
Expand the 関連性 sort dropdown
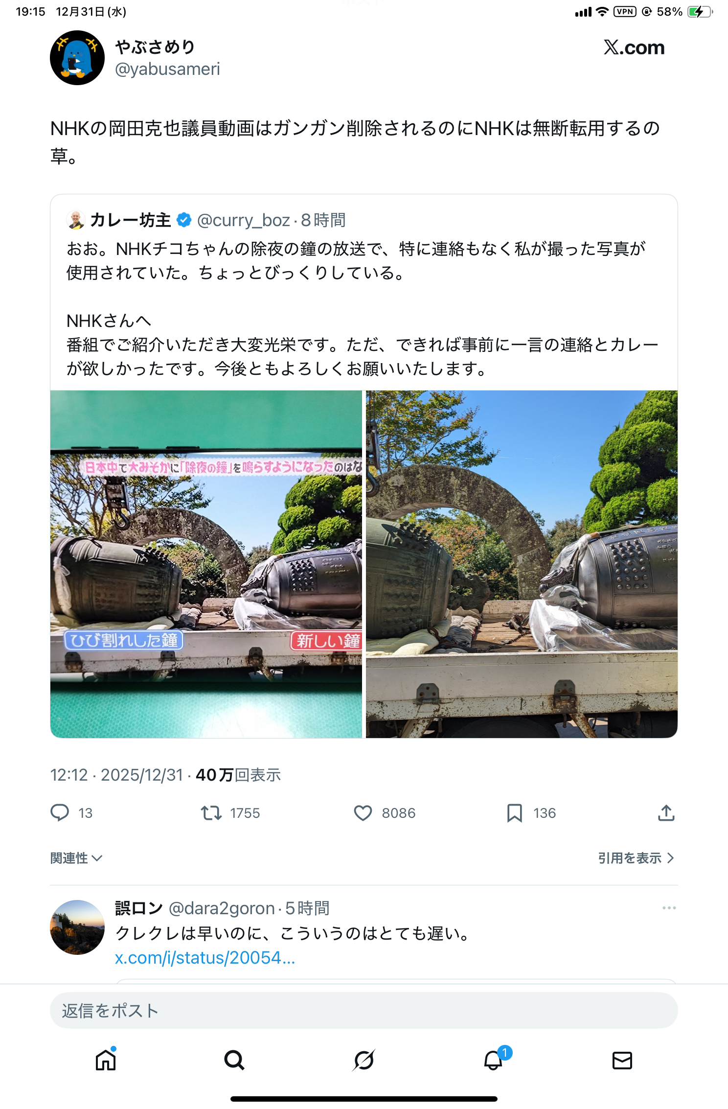click(x=76, y=858)
